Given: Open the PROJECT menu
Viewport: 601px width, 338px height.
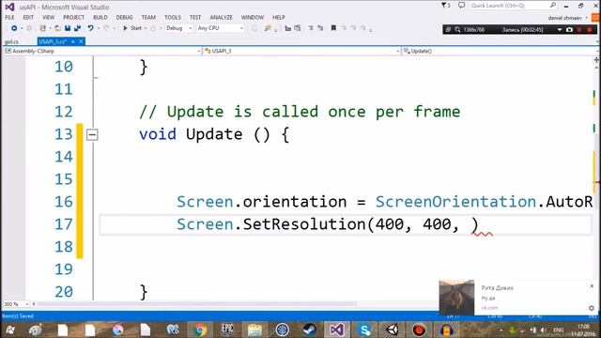Looking at the screenshot, I should pos(73,17).
